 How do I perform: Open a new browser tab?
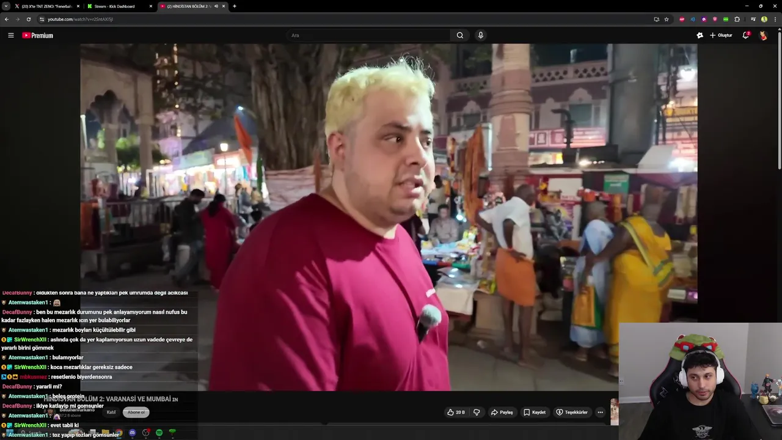(235, 6)
